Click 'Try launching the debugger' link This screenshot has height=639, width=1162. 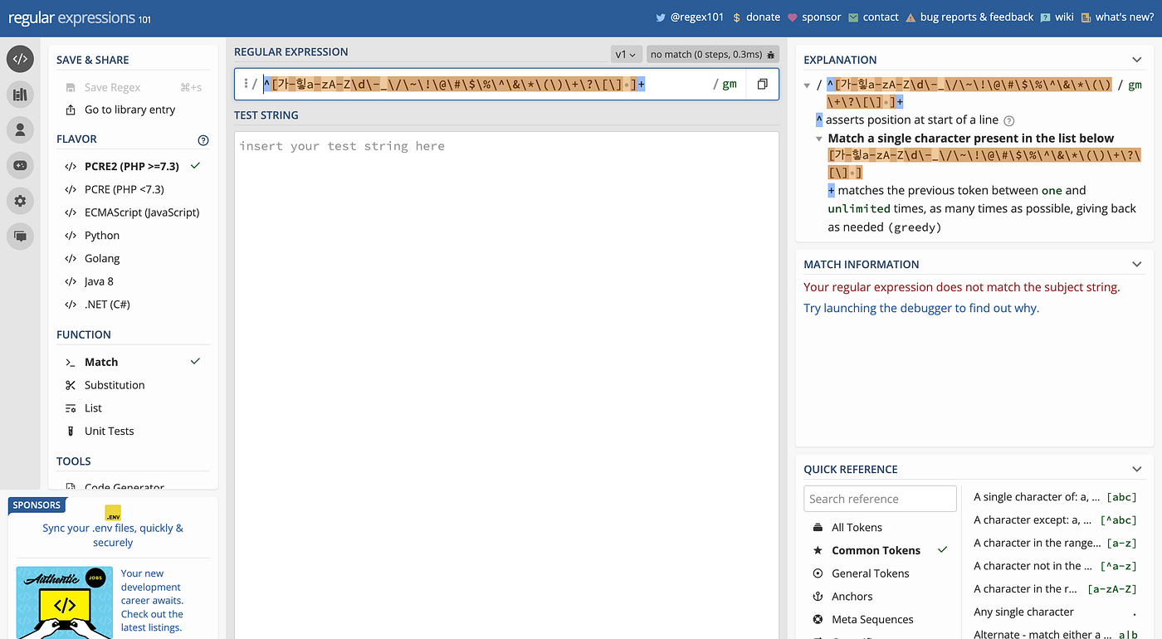(921, 308)
